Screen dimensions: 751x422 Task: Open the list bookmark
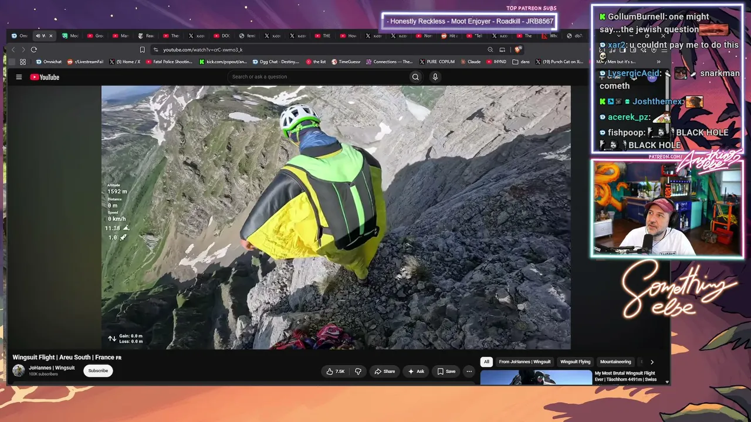point(316,62)
